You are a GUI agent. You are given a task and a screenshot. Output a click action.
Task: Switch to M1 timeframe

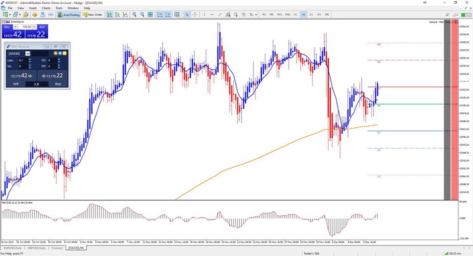coord(264,14)
